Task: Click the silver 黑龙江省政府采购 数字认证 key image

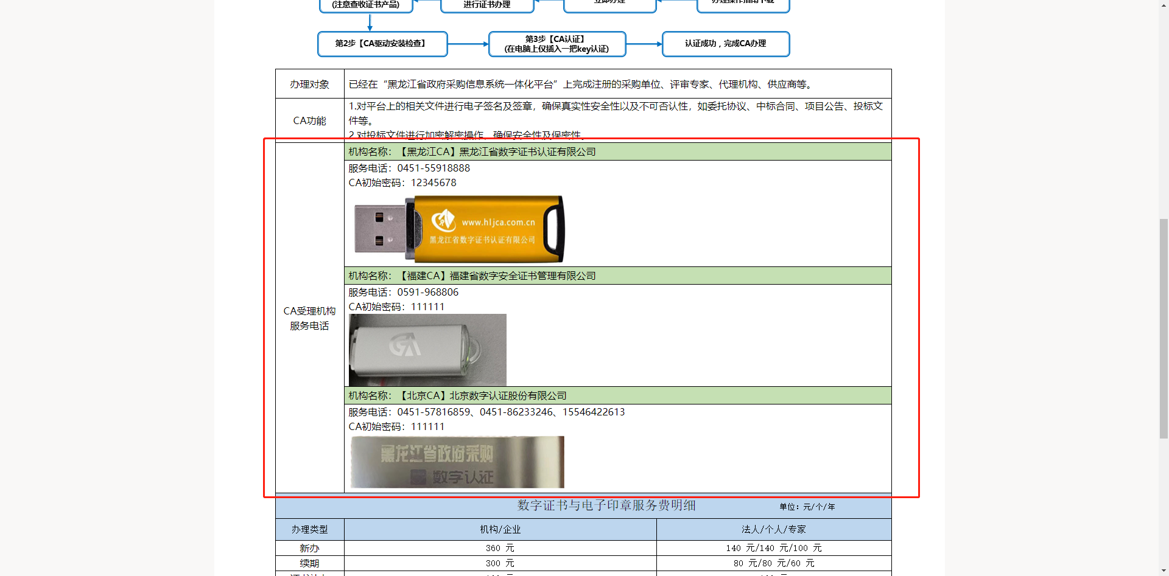Action: click(x=457, y=462)
